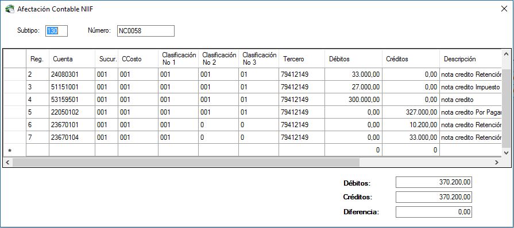Screen dimensions: 514x228
Task: Select row header of Reg. 2
Action: point(14,74)
